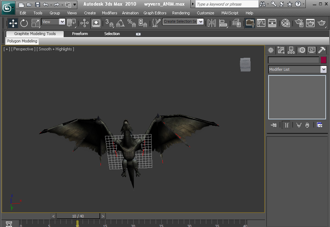330x227 pixels.
Task: Toggle Angle Snap
Action: point(120,23)
